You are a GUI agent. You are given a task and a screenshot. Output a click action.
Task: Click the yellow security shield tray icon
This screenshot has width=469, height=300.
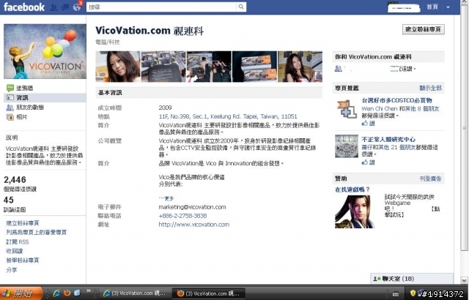(413, 293)
